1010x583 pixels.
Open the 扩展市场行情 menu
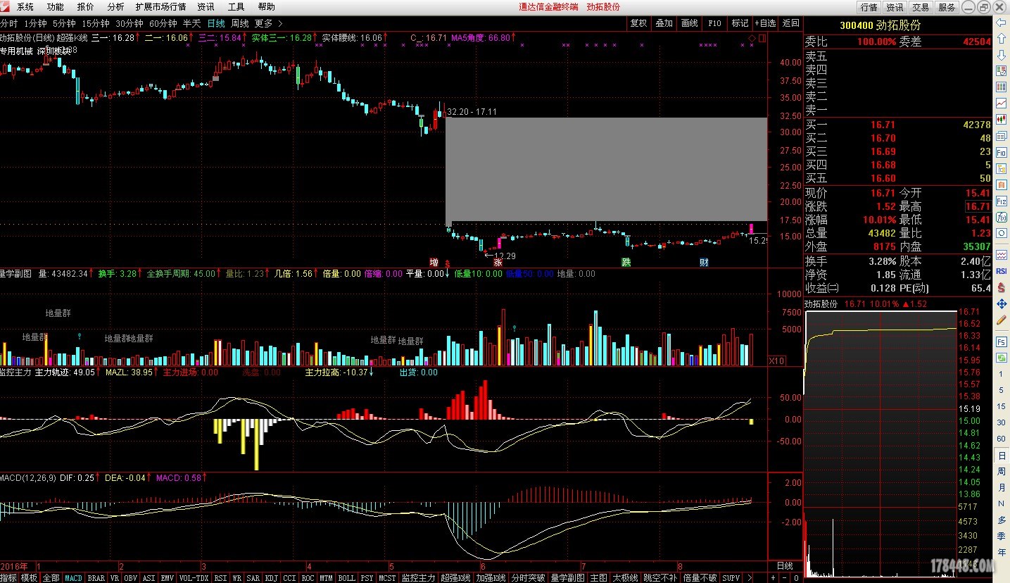[x=160, y=6]
